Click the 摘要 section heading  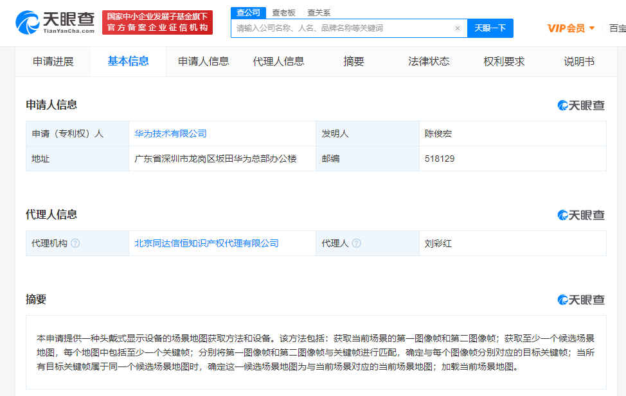(x=36, y=300)
